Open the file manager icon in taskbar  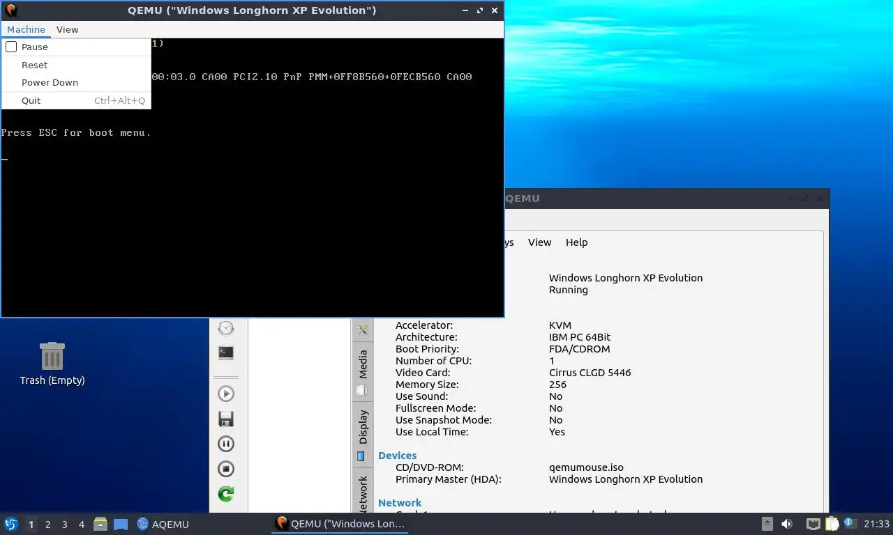(x=100, y=524)
